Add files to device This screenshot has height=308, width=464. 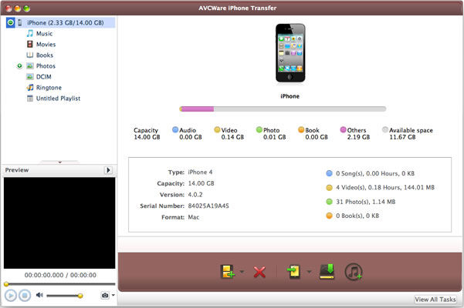tap(228, 271)
